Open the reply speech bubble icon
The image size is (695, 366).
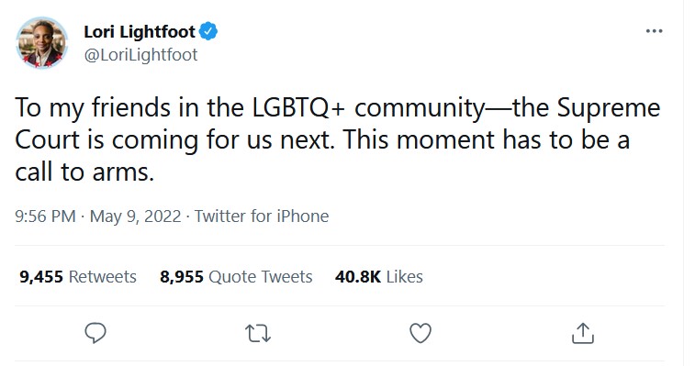point(95,333)
